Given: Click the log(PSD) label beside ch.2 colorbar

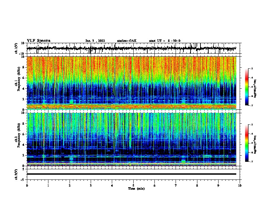Looking at the screenshot, I should (255, 144).
